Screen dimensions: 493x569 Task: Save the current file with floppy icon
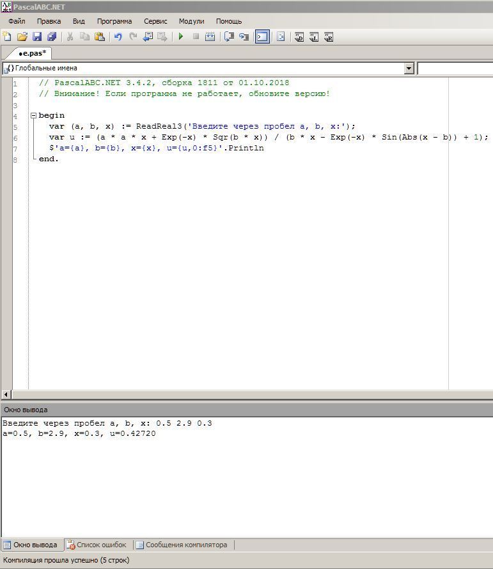37,36
